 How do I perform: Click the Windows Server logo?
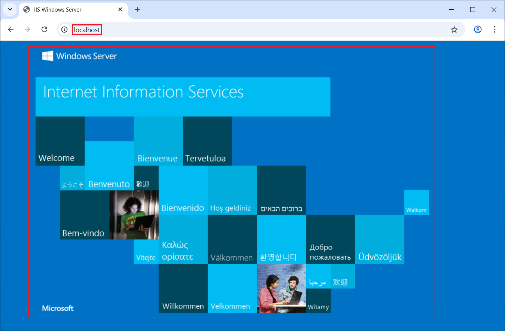coord(79,56)
